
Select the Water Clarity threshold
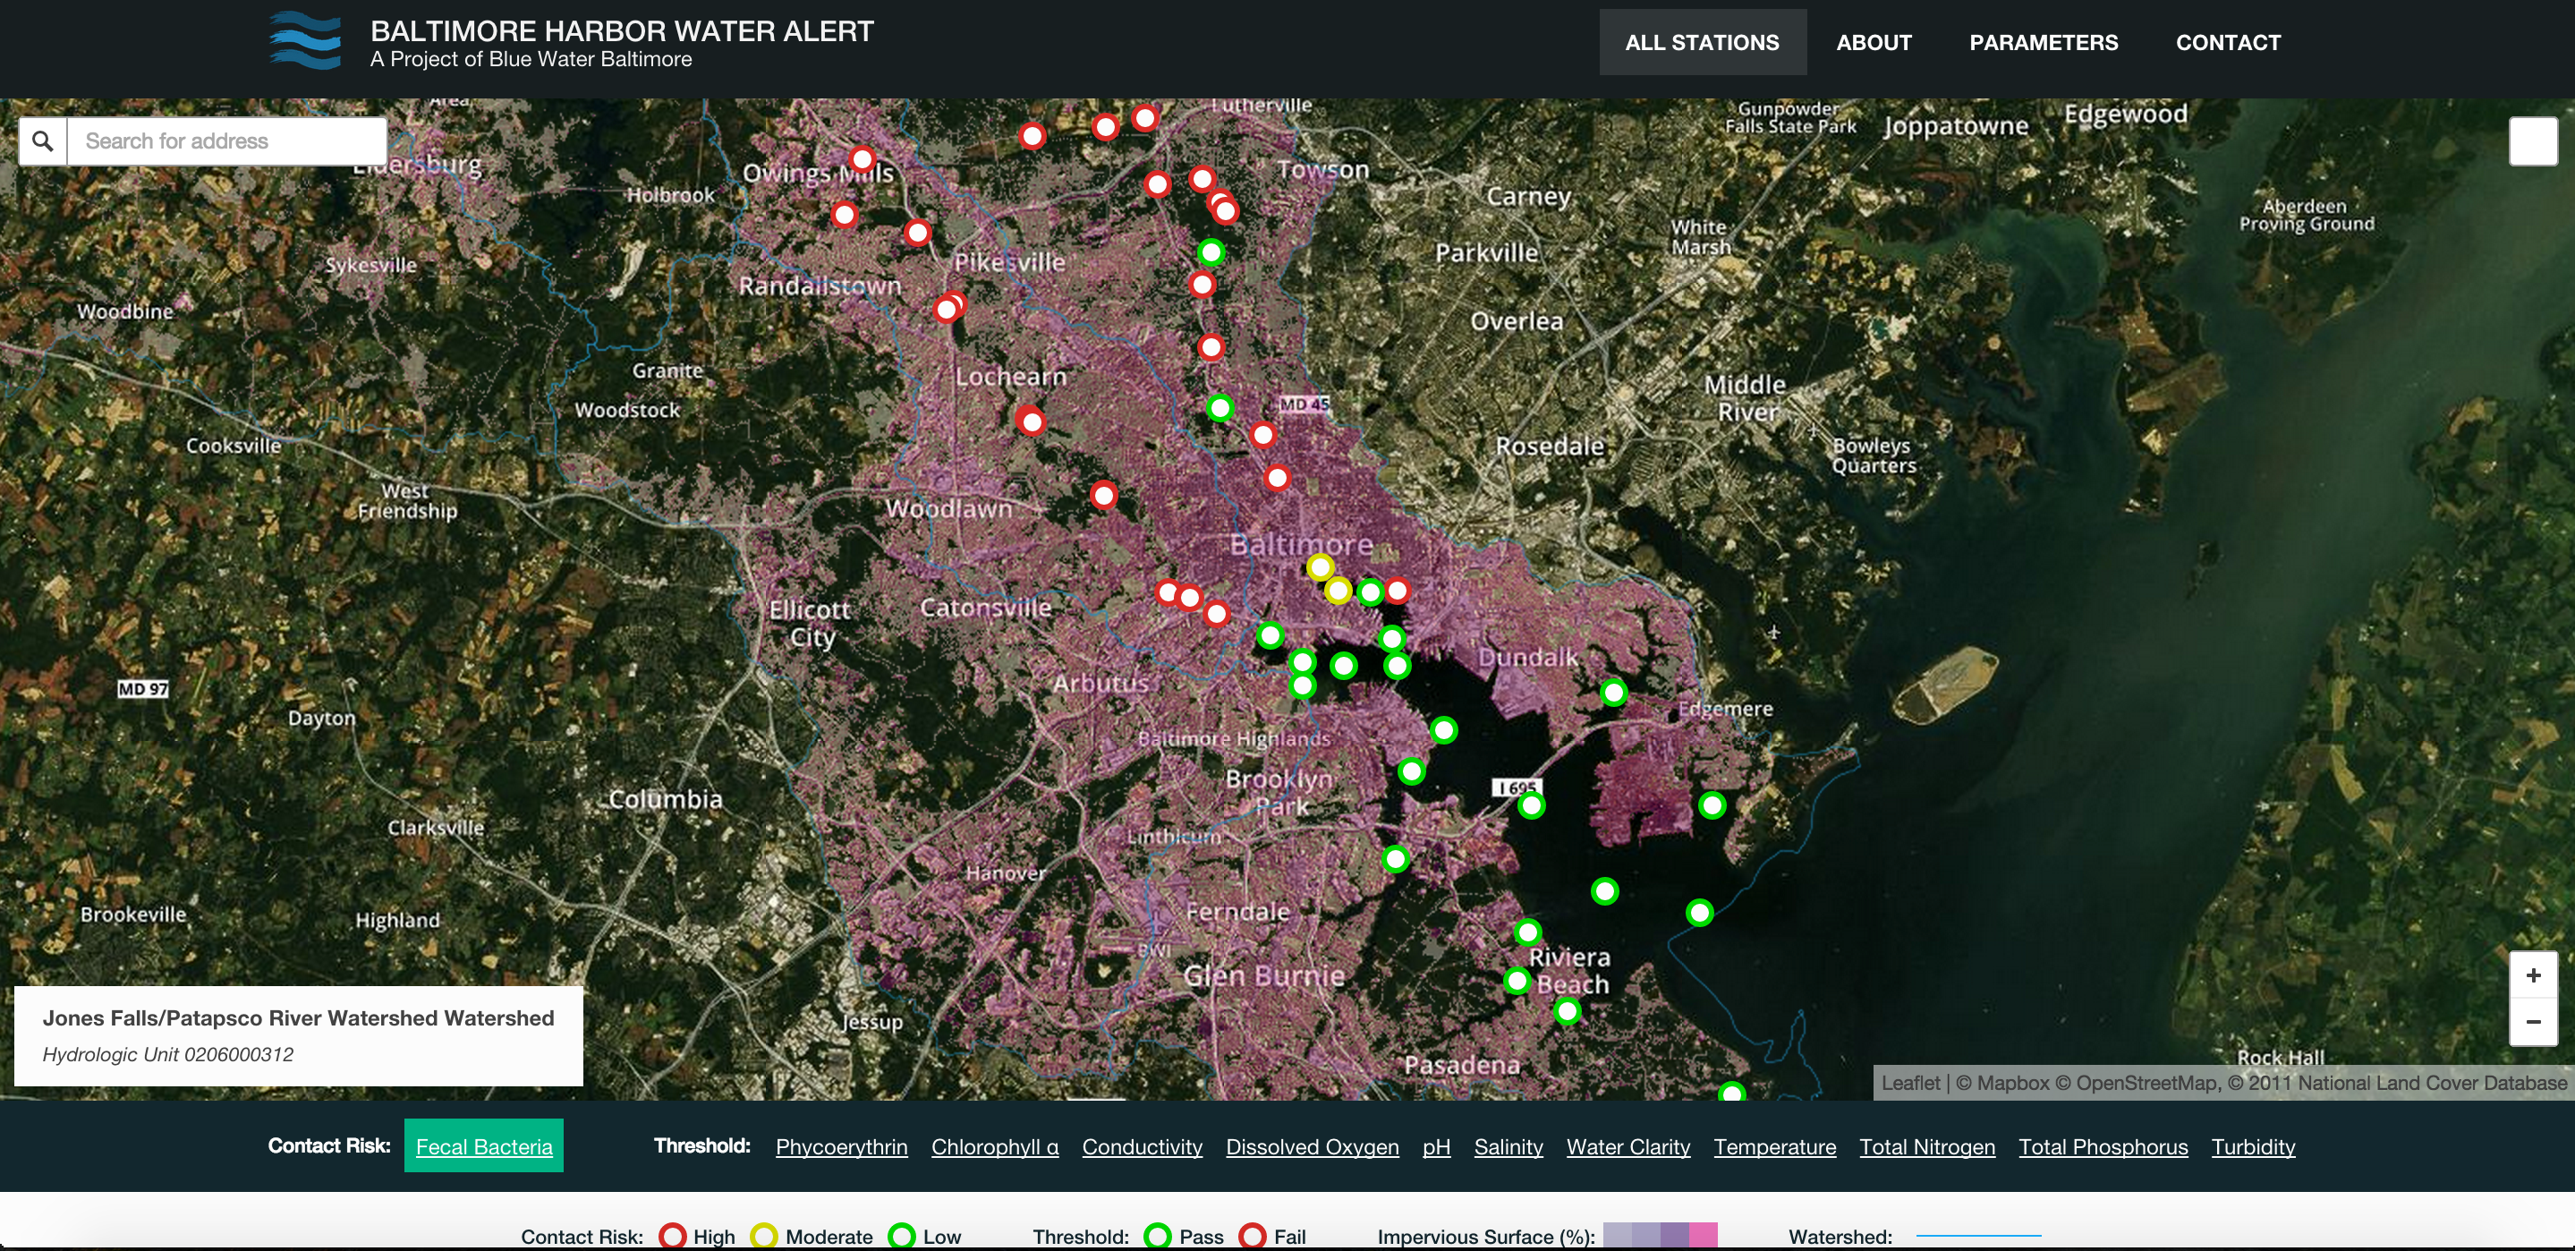pyautogui.click(x=1628, y=1147)
